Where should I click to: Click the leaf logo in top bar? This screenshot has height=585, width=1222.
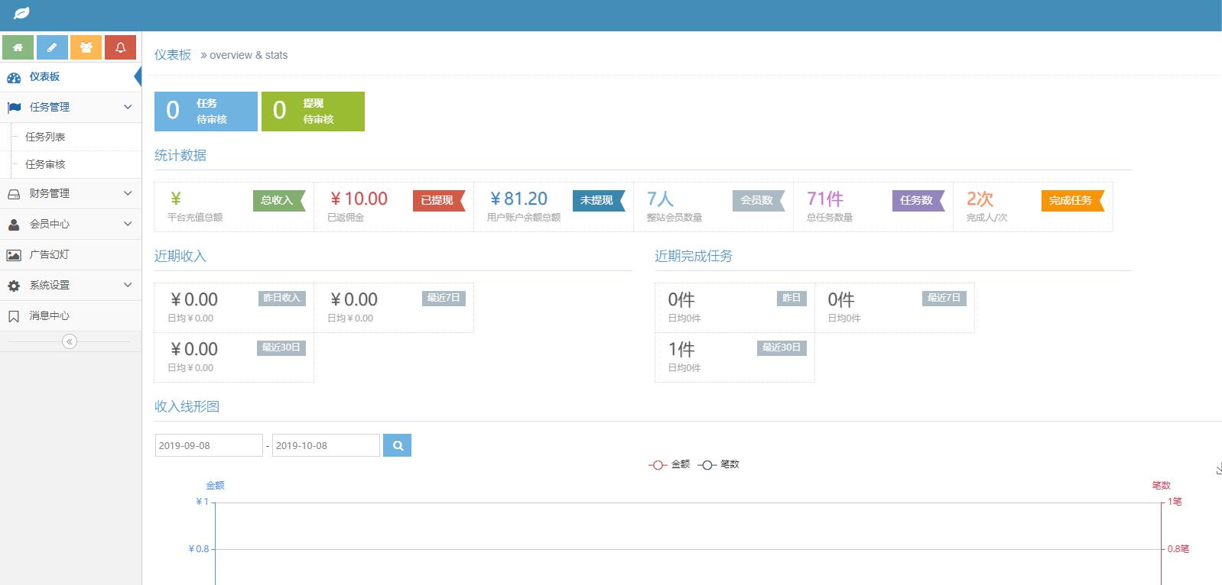21,14
